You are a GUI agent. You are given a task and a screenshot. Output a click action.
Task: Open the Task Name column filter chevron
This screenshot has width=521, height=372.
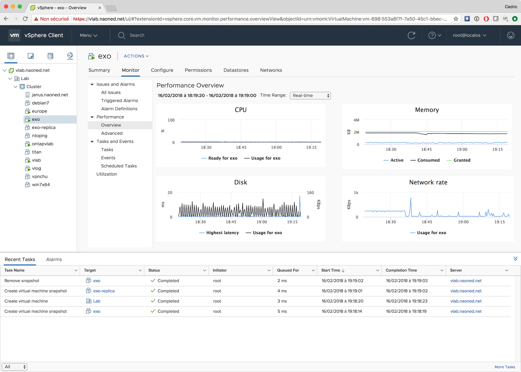coord(76,270)
